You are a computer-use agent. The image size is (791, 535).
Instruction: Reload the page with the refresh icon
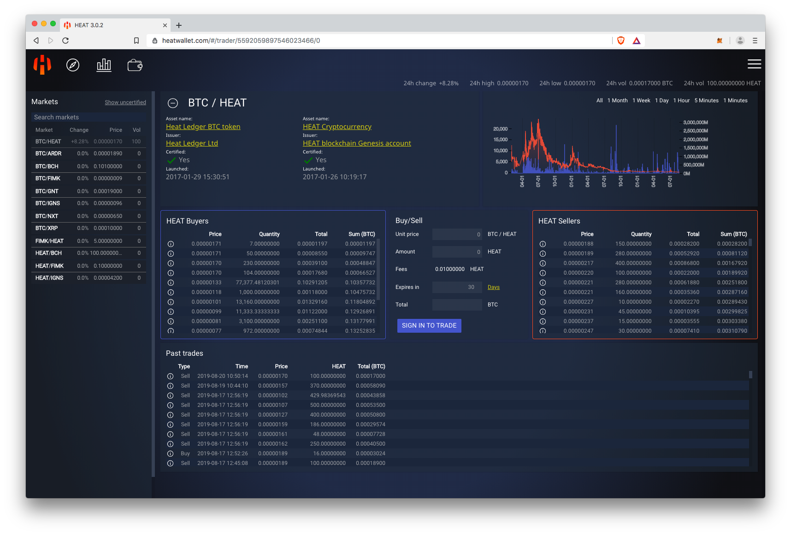[65, 41]
